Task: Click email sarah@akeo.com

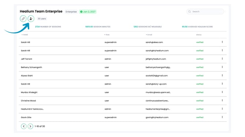Action: coord(154,42)
